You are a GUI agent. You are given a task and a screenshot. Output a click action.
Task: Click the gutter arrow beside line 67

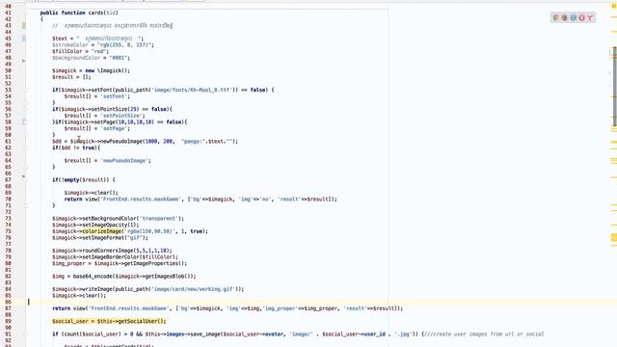[23, 176]
